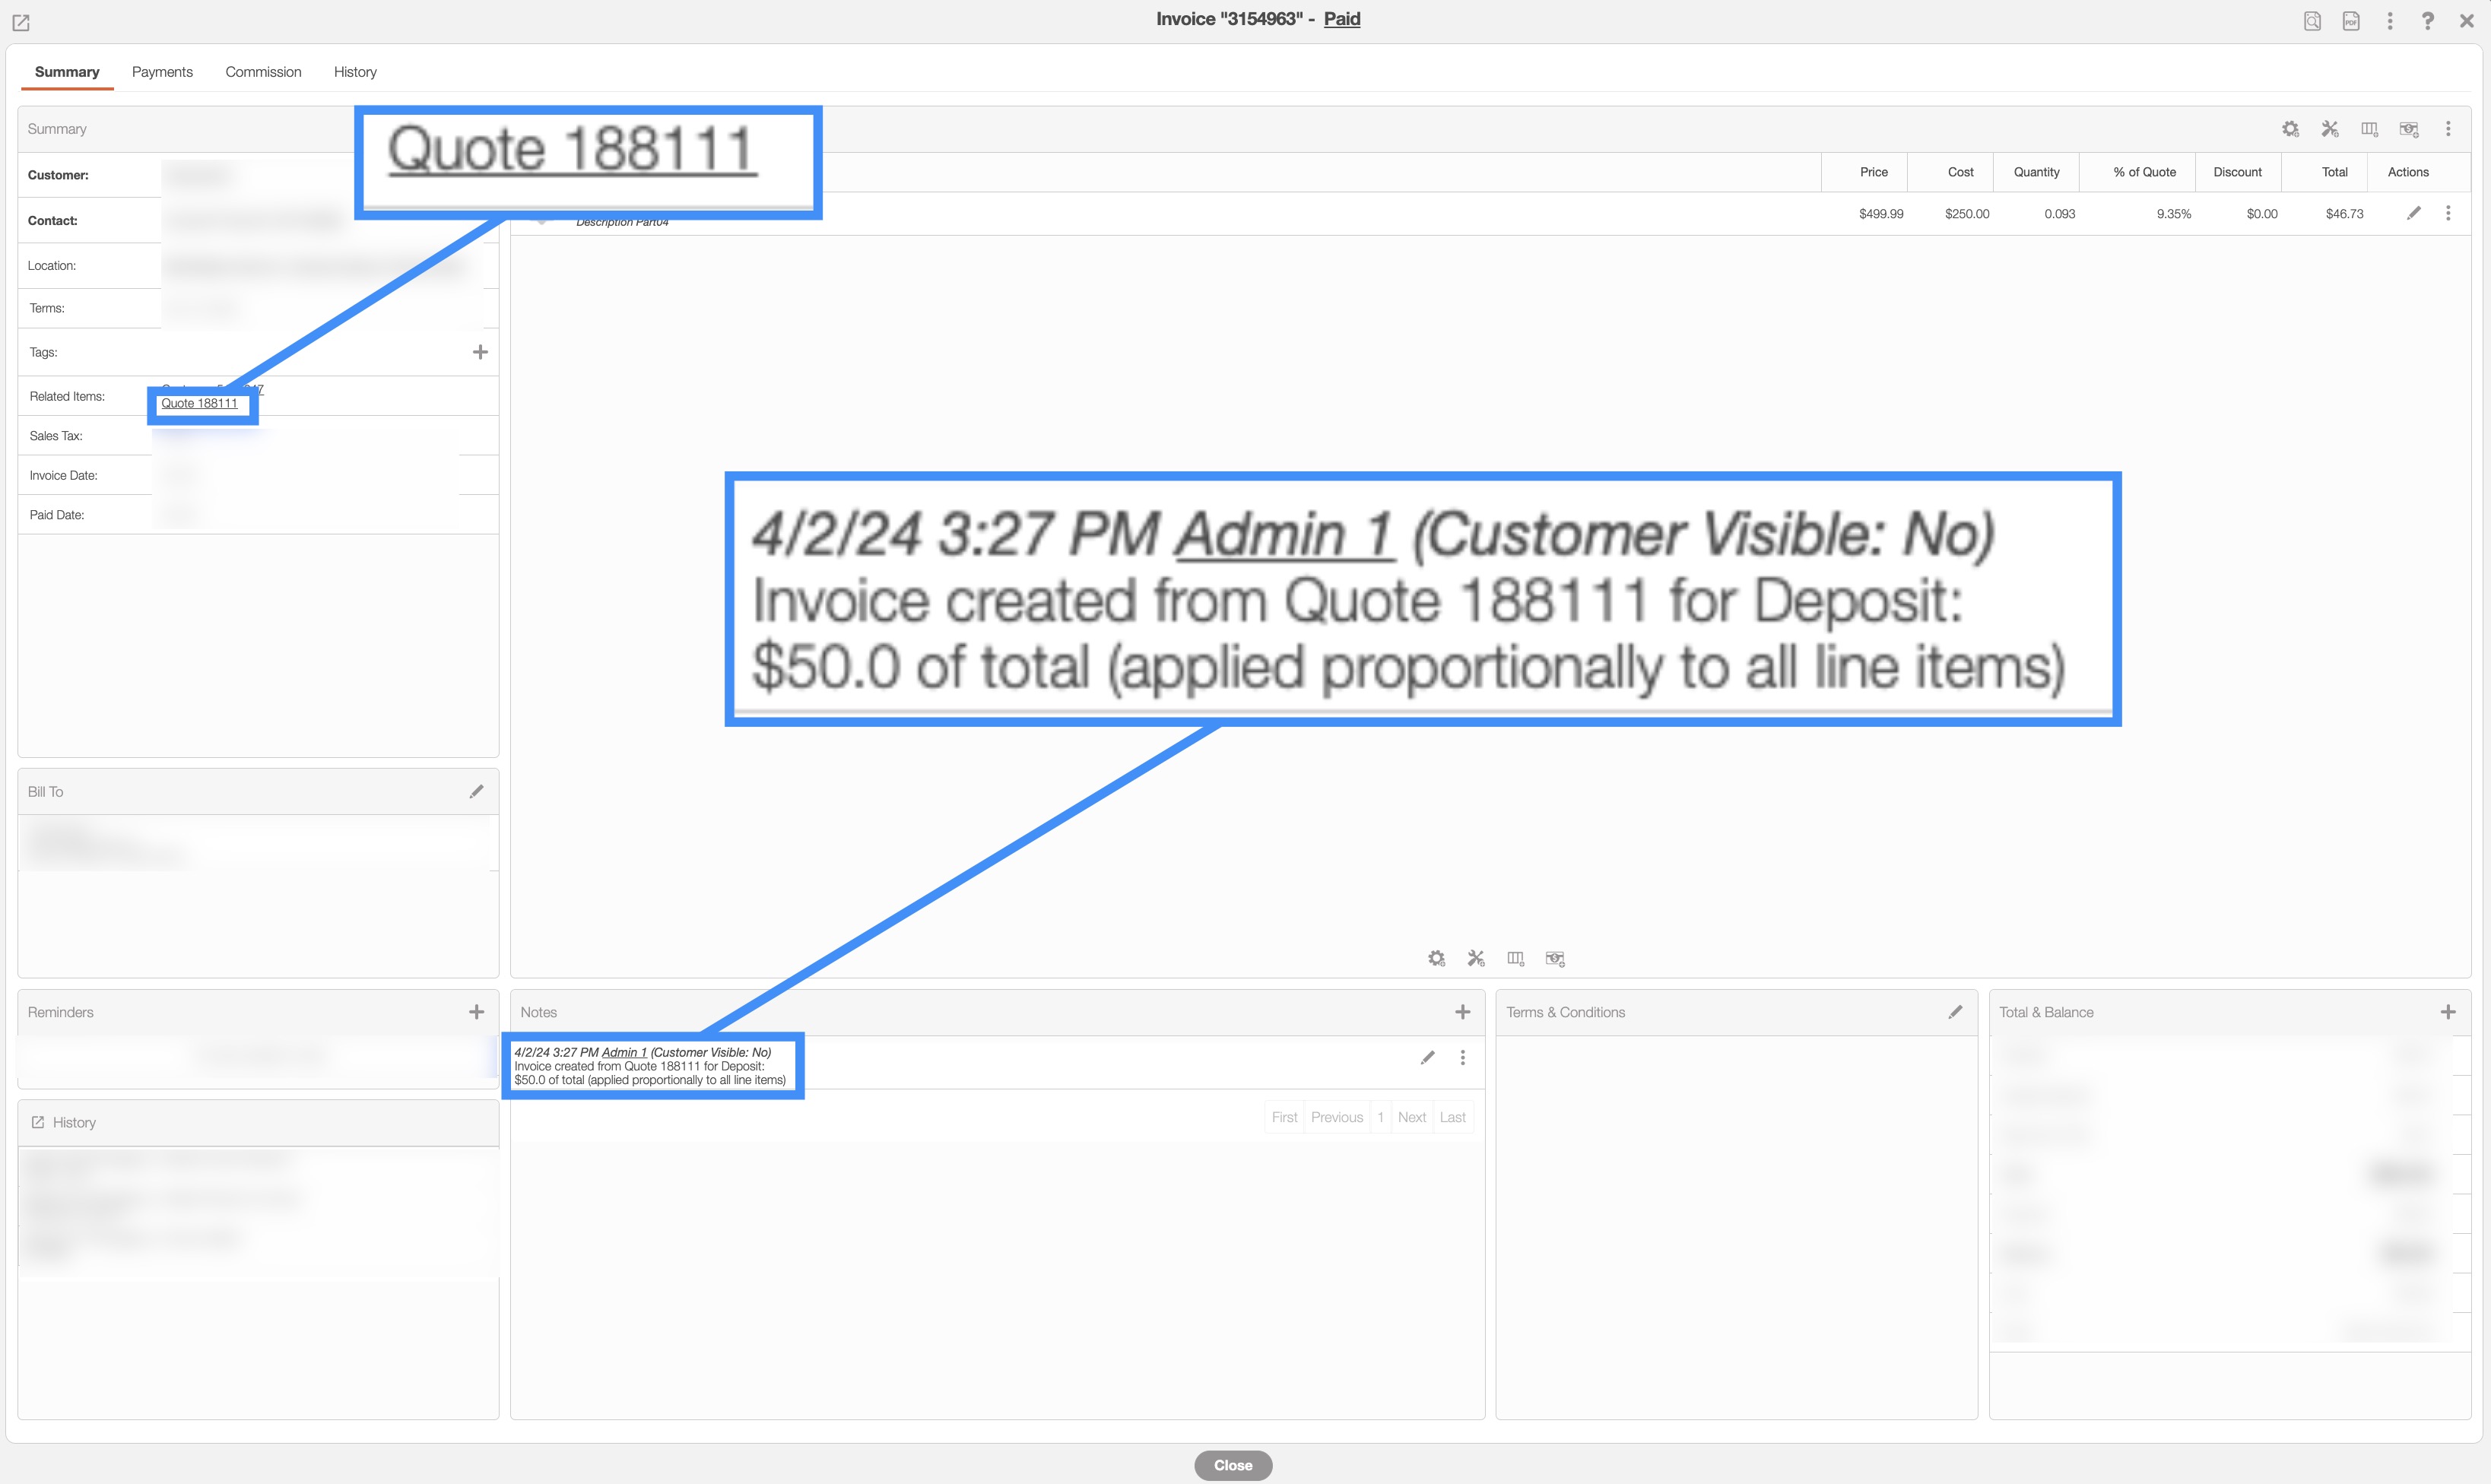Viewport: 2491px width, 1484px height.
Task: Click add-part gear icon in line items header
Action: (x=2290, y=129)
